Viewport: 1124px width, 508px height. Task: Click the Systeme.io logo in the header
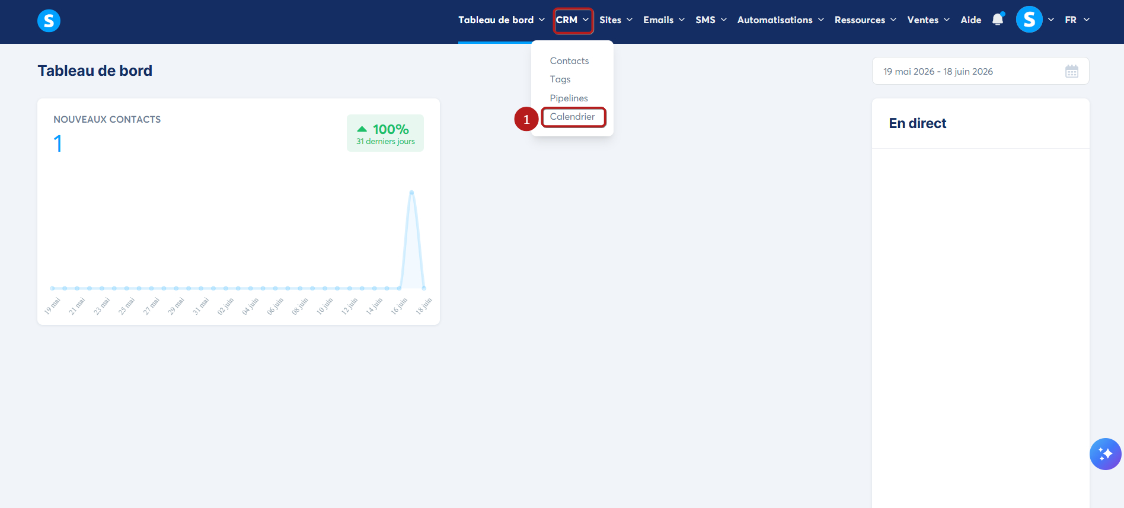pos(49,21)
